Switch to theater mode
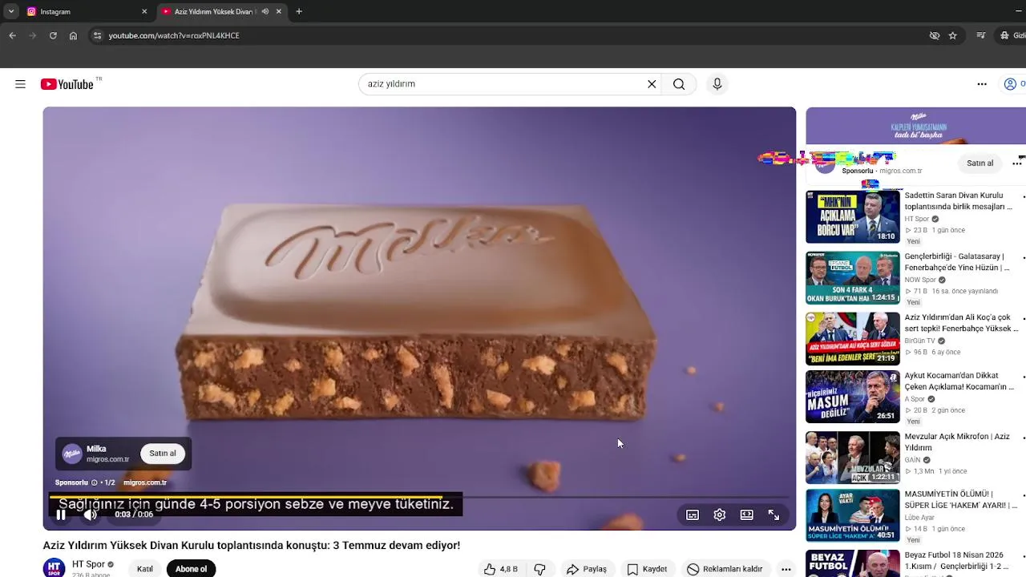The width and height of the screenshot is (1026, 577). click(747, 515)
